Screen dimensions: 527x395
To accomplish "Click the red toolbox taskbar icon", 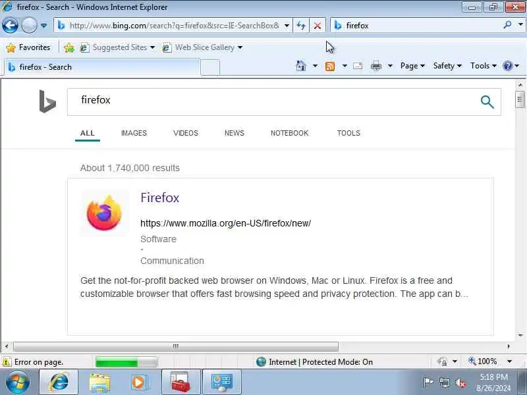I will pos(180,382).
